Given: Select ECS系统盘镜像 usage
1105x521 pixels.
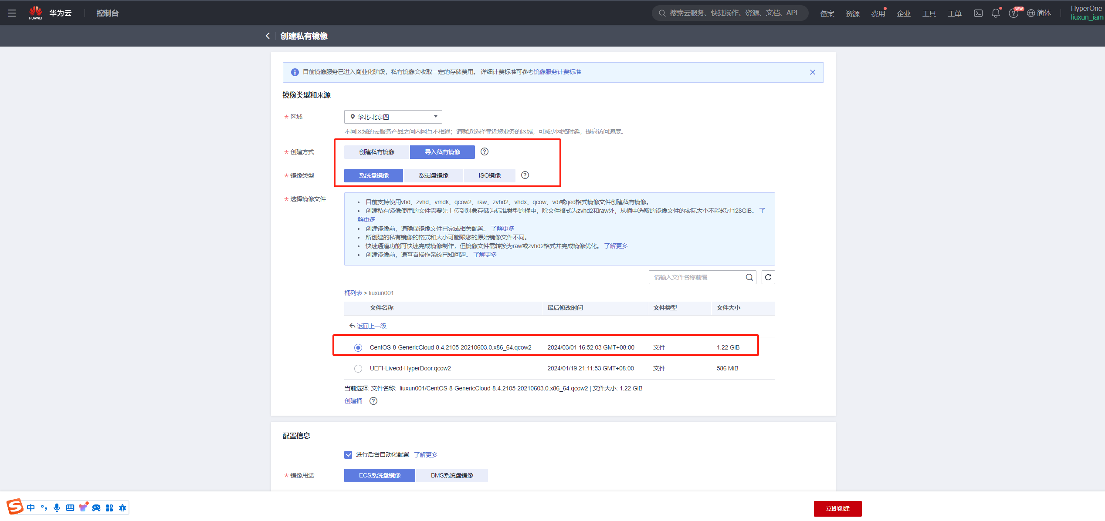Looking at the screenshot, I should (x=380, y=475).
